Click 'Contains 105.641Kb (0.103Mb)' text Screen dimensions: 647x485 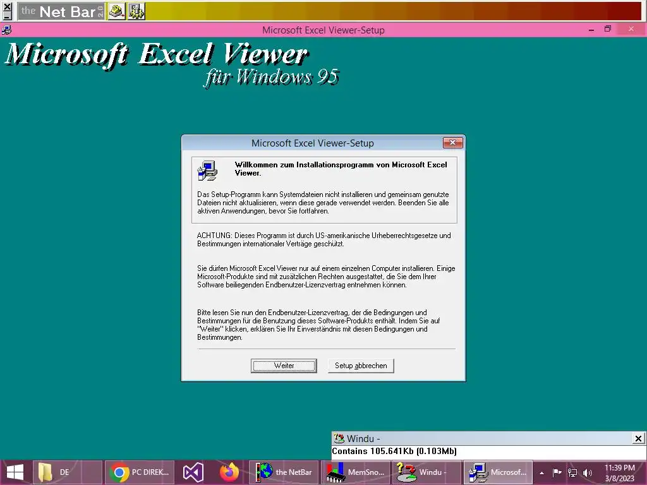[x=394, y=451]
